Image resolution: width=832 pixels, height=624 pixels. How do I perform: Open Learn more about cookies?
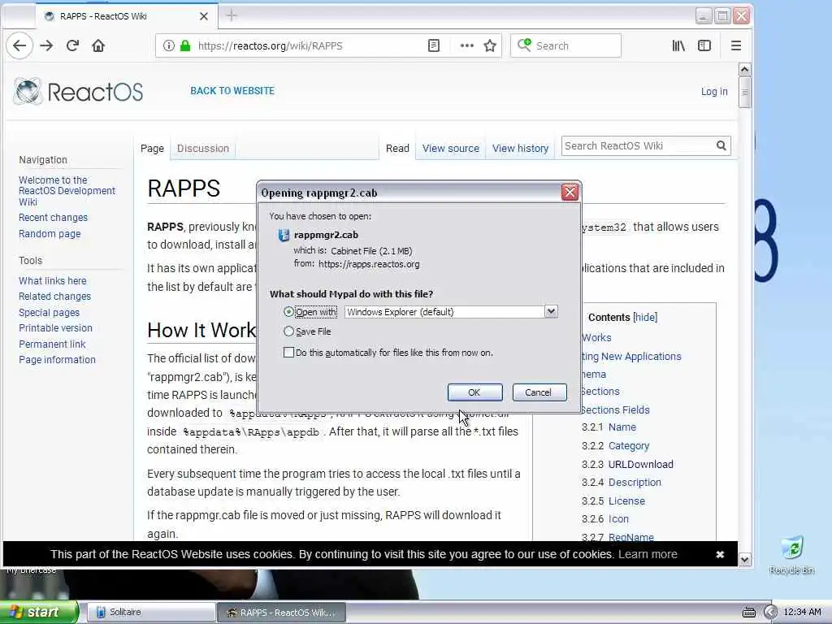648,554
